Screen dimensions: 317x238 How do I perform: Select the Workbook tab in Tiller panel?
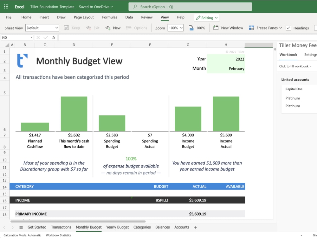pos(288,55)
